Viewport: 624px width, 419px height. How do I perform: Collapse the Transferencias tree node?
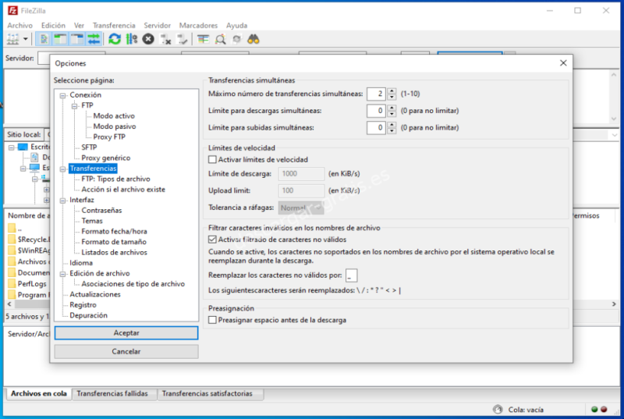pyautogui.click(x=62, y=169)
